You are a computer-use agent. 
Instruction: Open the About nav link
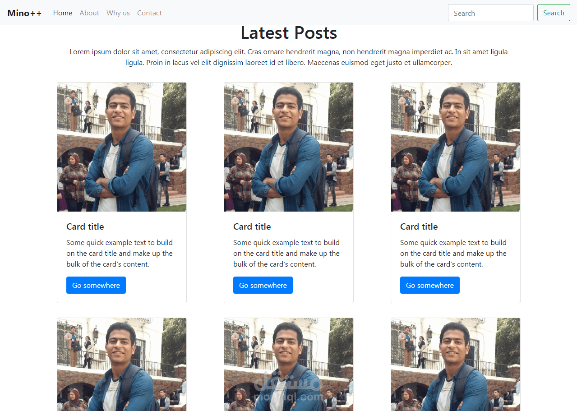click(89, 13)
